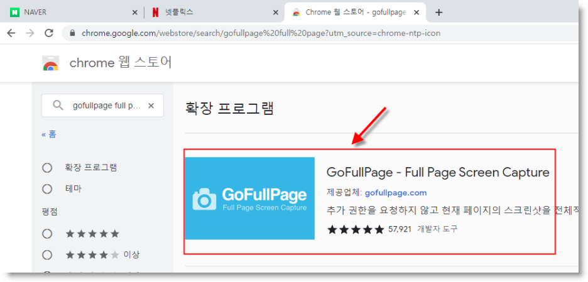Viewport: 588px width, 282px height.
Task: Click the browser back arrow
Action: click(11, 33)
